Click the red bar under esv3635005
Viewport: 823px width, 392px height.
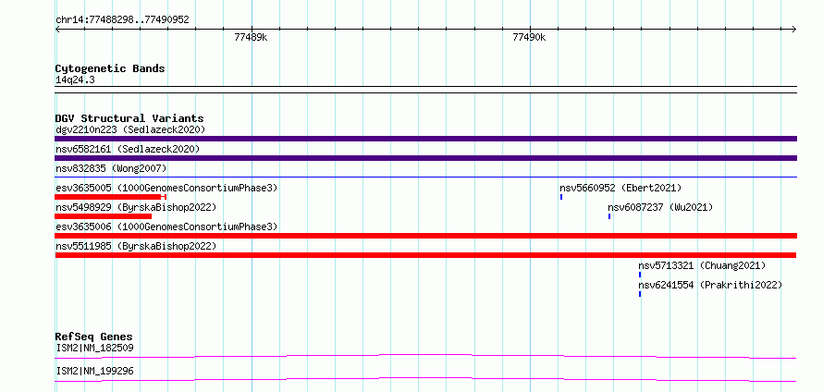pos(110,197)
